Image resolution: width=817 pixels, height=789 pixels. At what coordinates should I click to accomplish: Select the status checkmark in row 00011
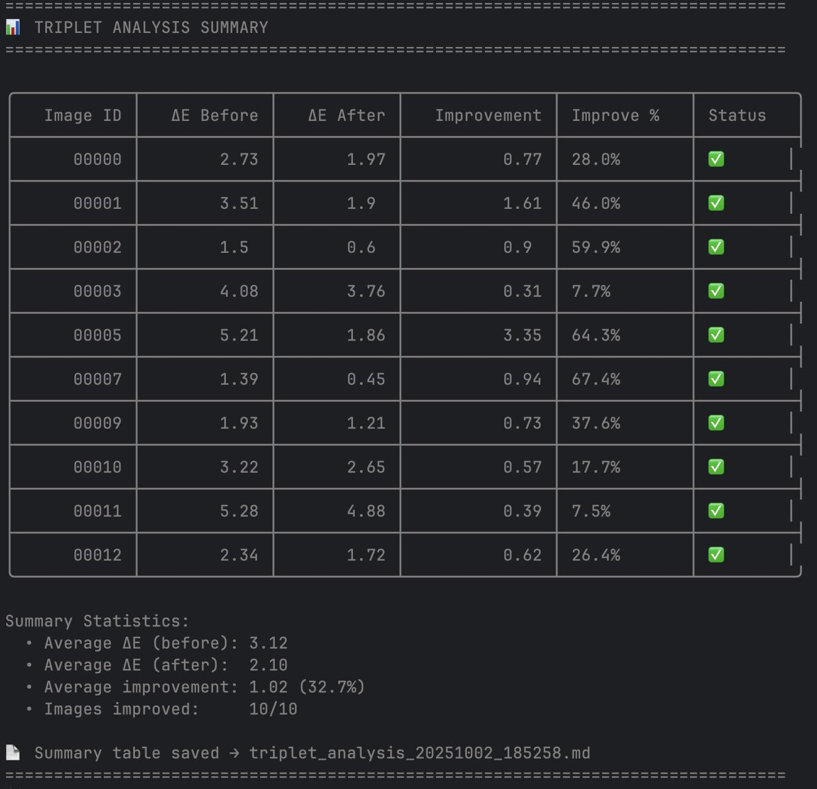click(x=716, y=511)
